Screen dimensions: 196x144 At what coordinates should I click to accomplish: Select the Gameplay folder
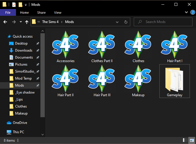[x=174, y=81]
